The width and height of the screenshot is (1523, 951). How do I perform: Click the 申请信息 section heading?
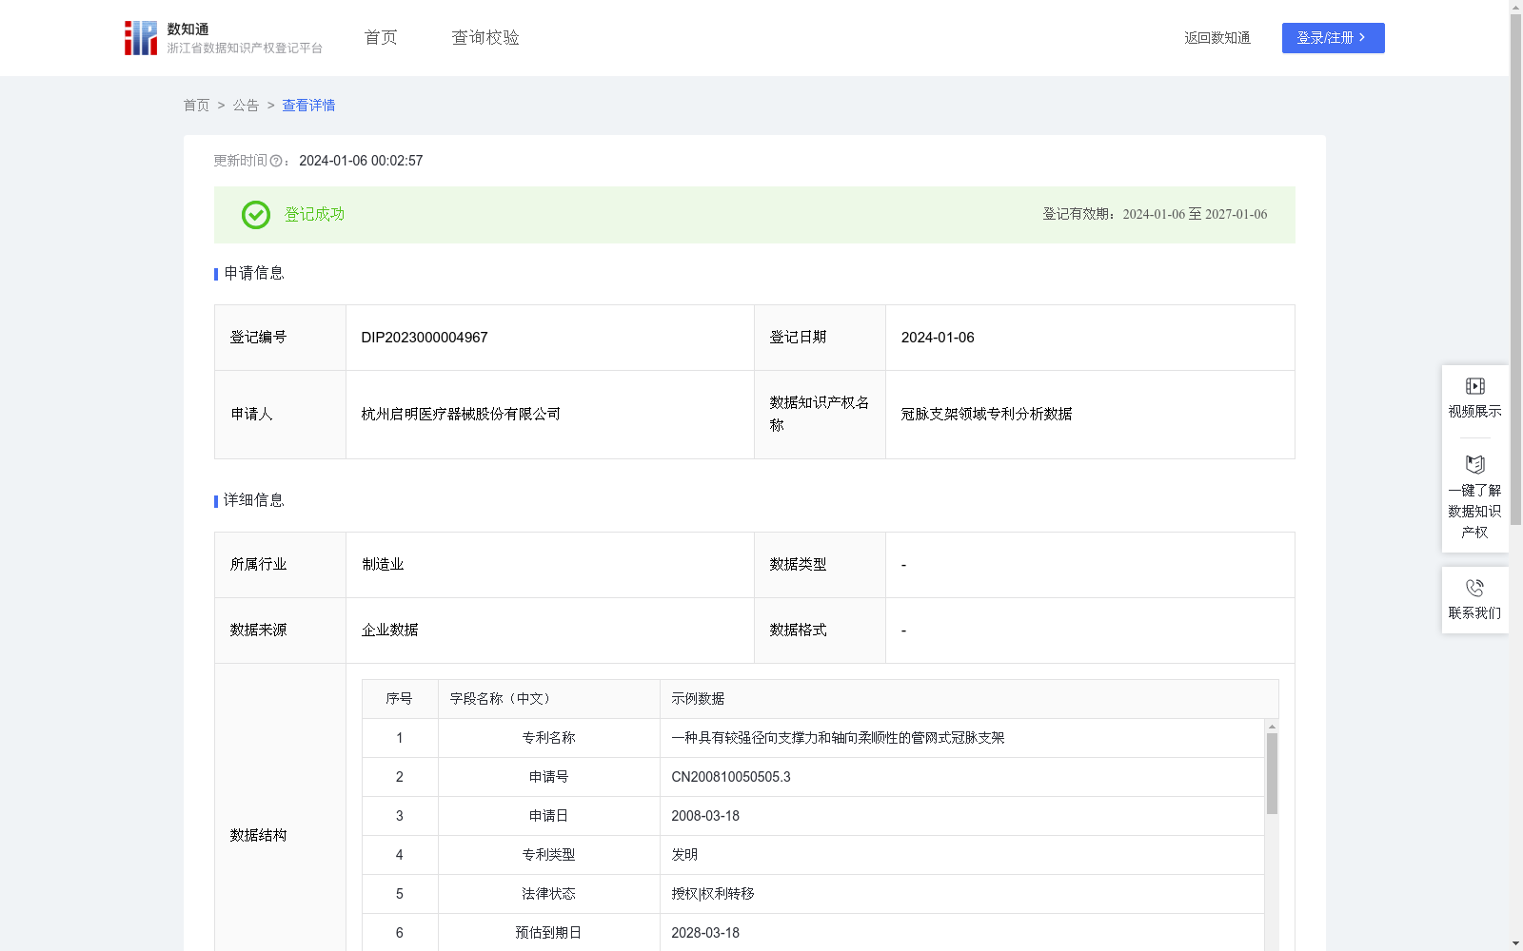[x=253, y=274]
